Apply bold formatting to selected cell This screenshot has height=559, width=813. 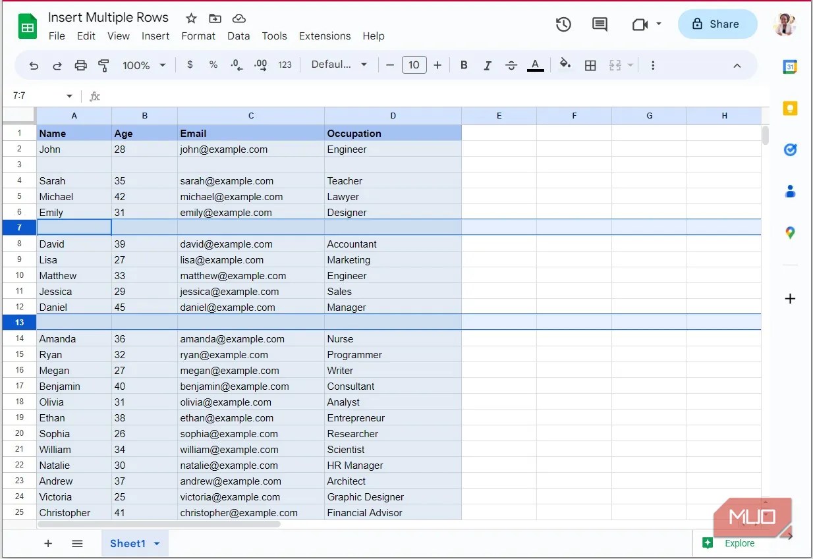coord(464,65)
